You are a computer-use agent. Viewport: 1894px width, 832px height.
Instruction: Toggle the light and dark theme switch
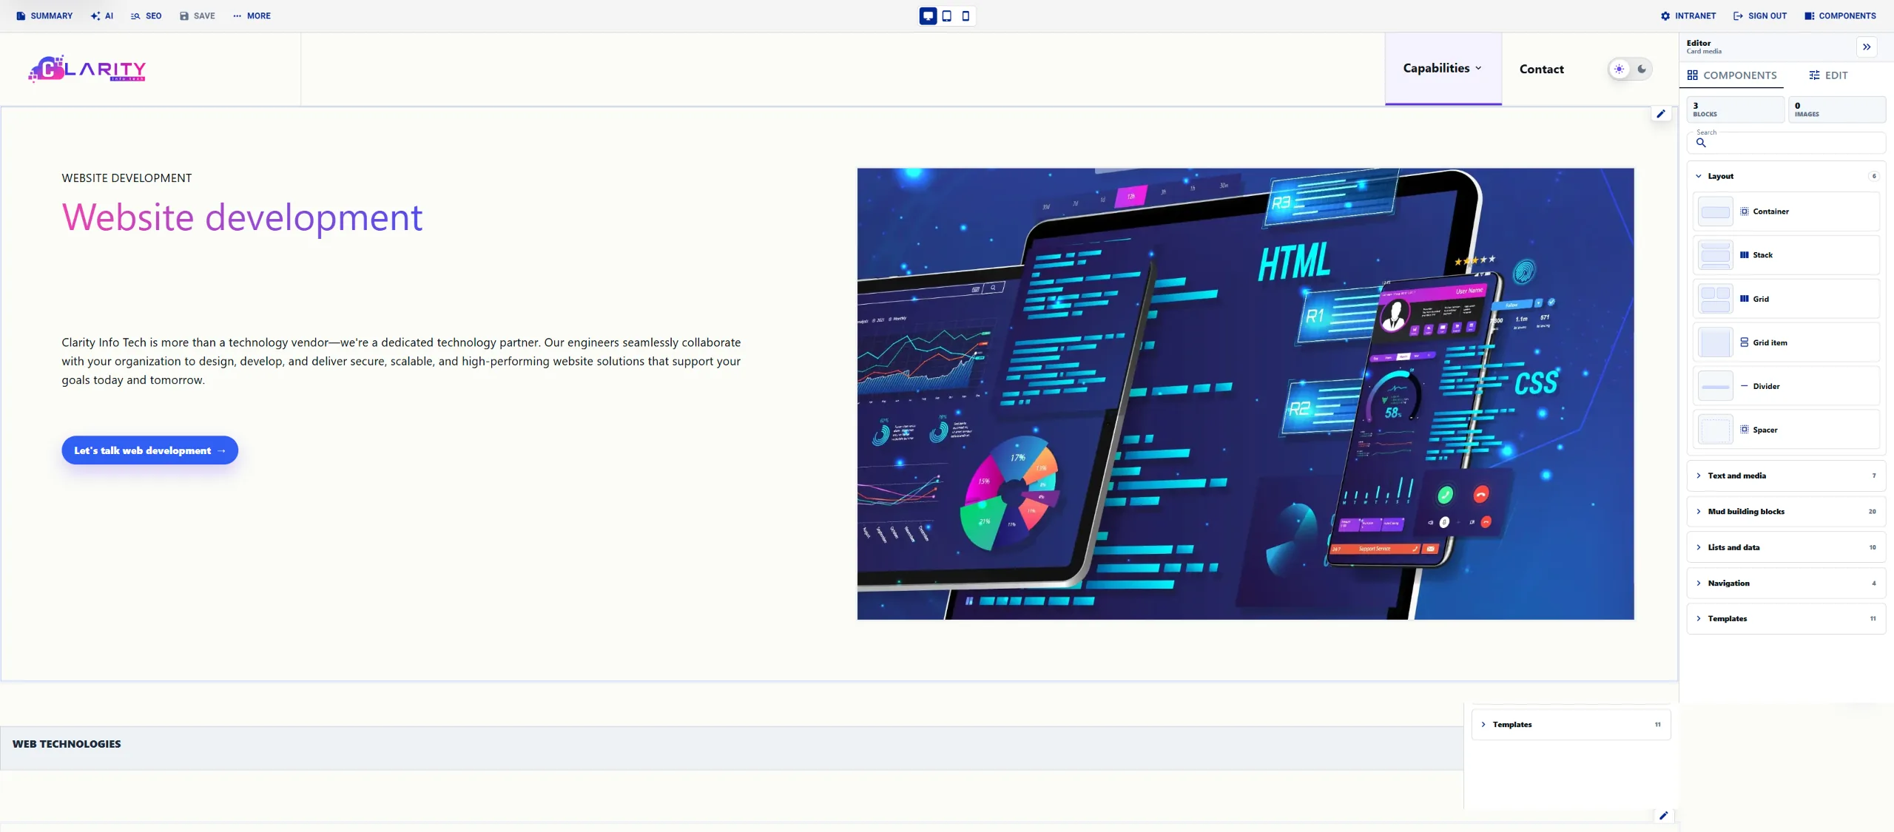coord(1630,69)
